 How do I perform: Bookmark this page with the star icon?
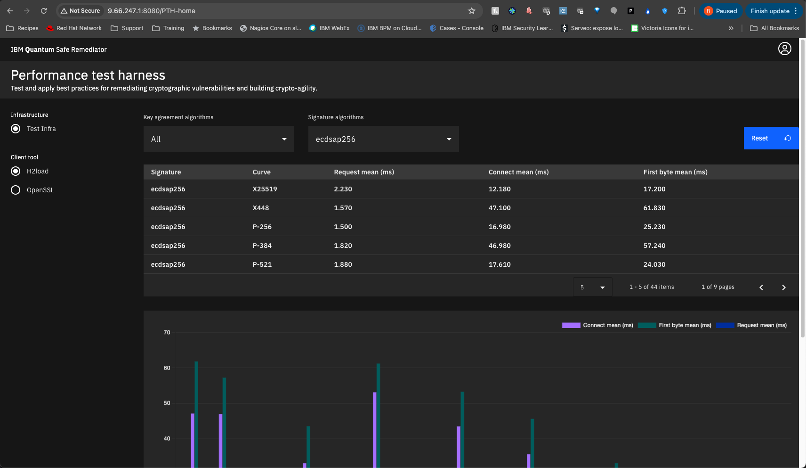pyautogui.click(x=471, y=11)
